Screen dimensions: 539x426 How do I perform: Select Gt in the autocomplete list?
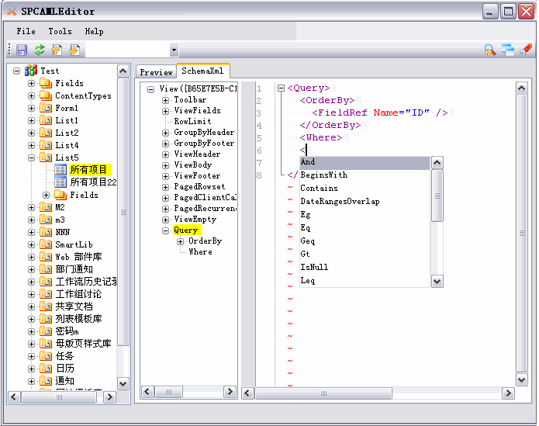tap(365, 254)
